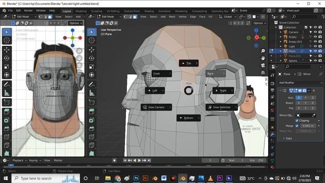
Task: Expand the Light object in the Outliner
Action: (281, 46)
